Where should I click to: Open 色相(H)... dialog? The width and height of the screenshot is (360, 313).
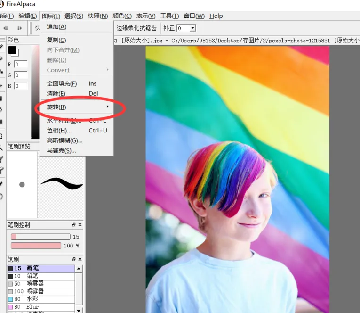coord(77,131)
